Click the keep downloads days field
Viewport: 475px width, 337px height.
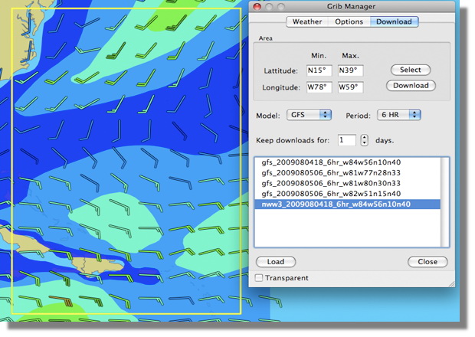click(x=346, y=140)
